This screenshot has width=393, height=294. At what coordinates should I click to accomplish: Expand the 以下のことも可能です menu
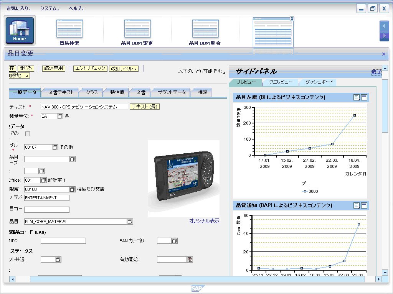click(201, 71)
